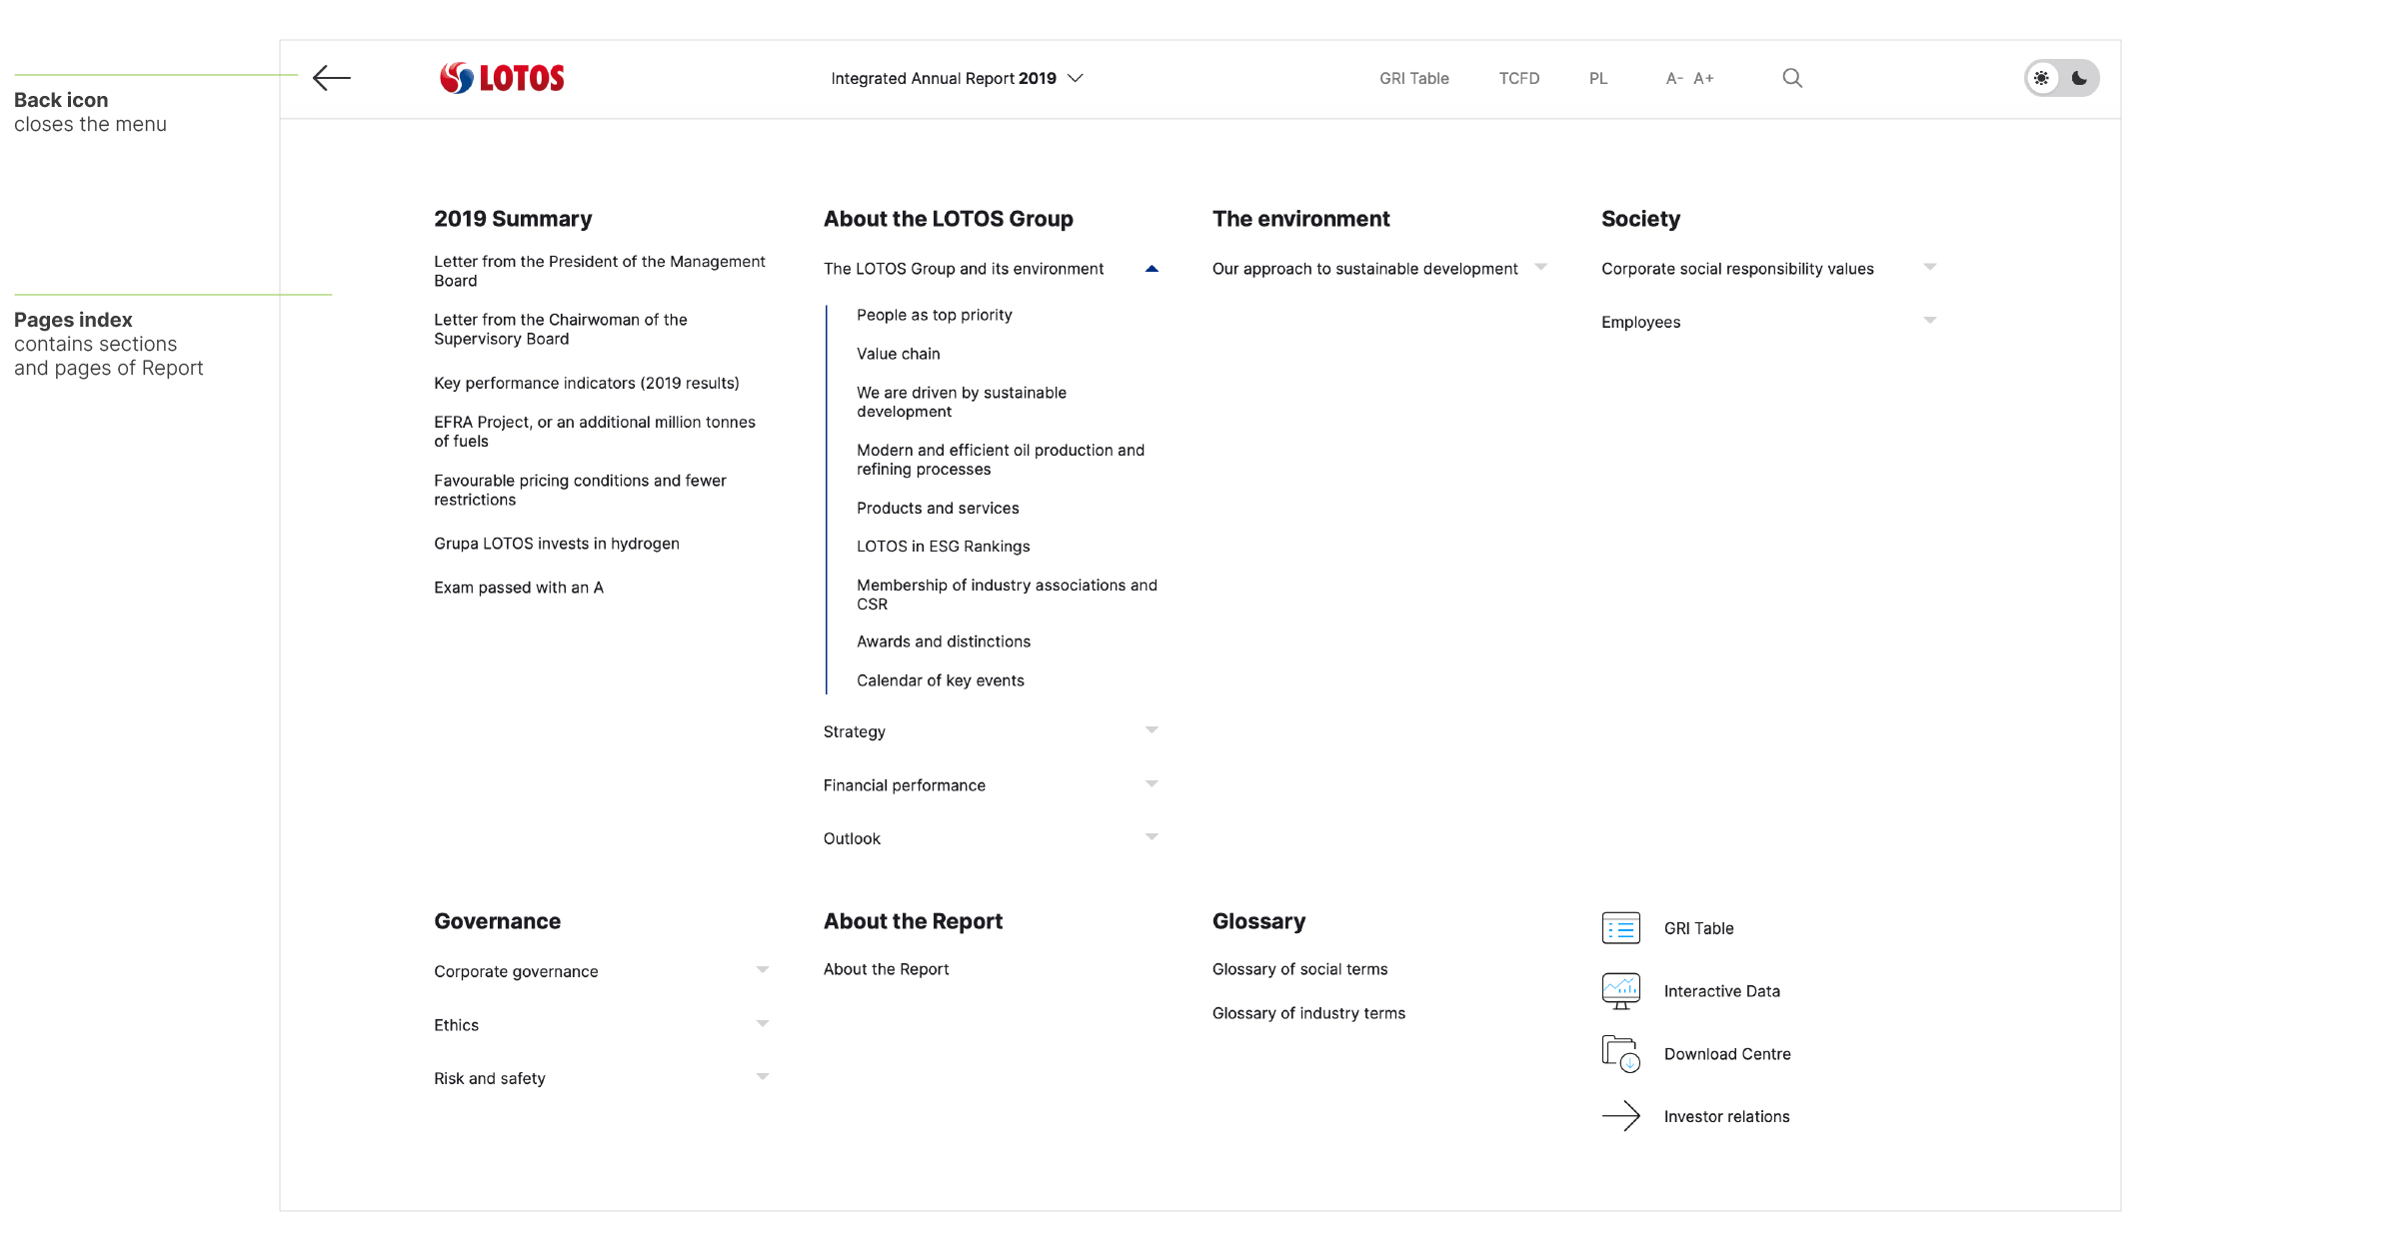The width and height of the screenshot is (2399, 1241).
Task: Open Download Centre link text
Action: pyautogui.click(x=1727, y=1054)
